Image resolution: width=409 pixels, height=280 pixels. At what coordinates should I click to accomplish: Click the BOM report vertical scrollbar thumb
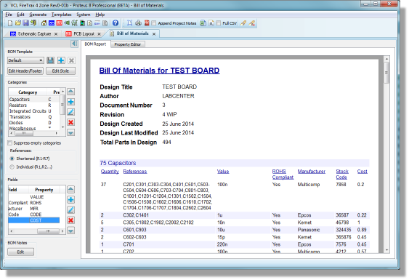tap(386, 73)
